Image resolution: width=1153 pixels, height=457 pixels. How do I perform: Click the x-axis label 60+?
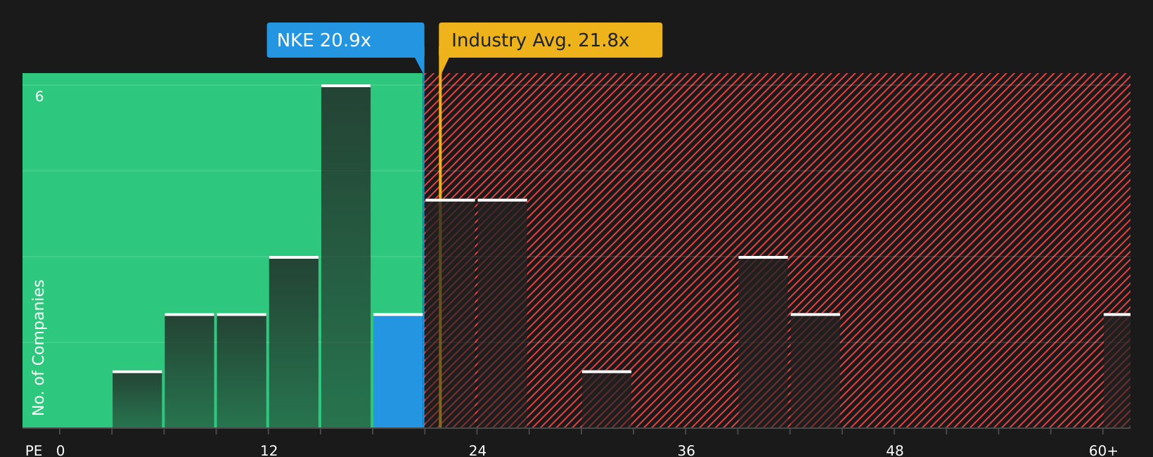pos(1103,451)
